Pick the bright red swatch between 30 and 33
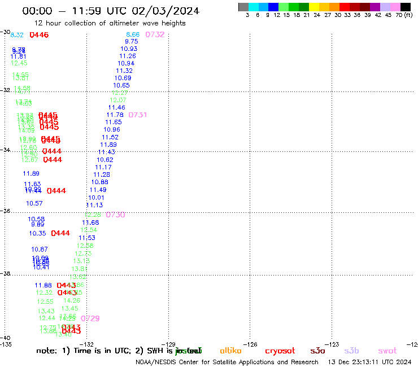 pyautogui.click(x=345, y=7)
